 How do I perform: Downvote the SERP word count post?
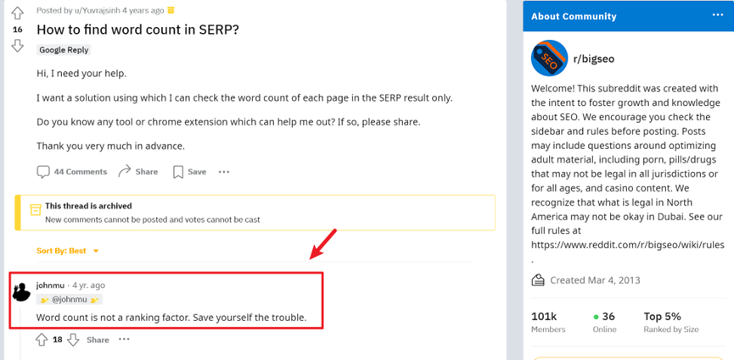tap(17, 45)
